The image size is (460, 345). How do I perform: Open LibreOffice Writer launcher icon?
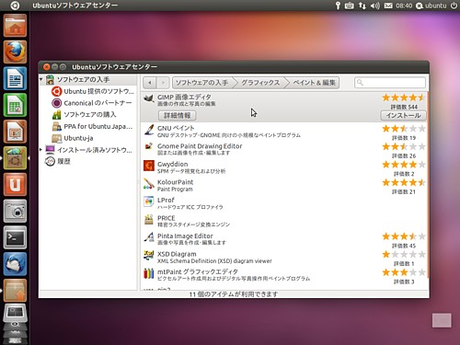(15, 78)
